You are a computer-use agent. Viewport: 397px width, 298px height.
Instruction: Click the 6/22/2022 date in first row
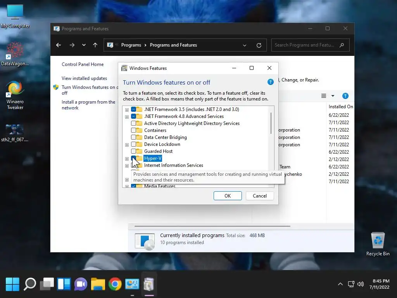pyautogui.click(x=339, y=115)
